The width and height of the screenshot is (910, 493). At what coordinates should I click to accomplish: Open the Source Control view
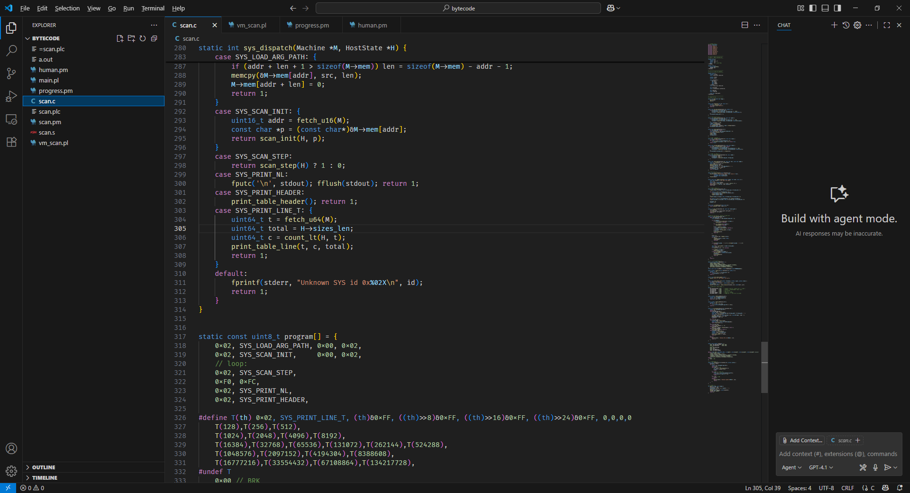11,73
